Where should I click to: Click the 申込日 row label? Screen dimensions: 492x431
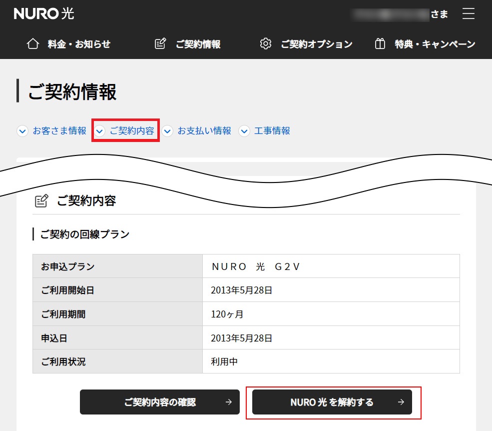[54, 338]
